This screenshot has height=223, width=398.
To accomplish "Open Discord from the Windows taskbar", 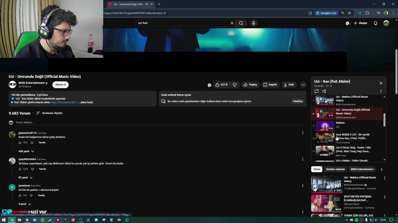I will [27, 220].
